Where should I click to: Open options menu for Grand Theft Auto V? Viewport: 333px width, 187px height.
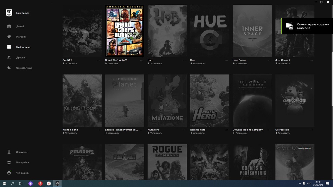[x=141, y=60]
